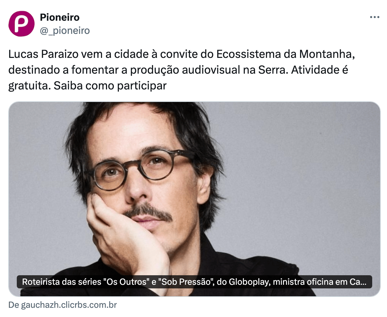Open the Lucas Paraizo article preview image
The image size is (387, 317).
(194, 199)
